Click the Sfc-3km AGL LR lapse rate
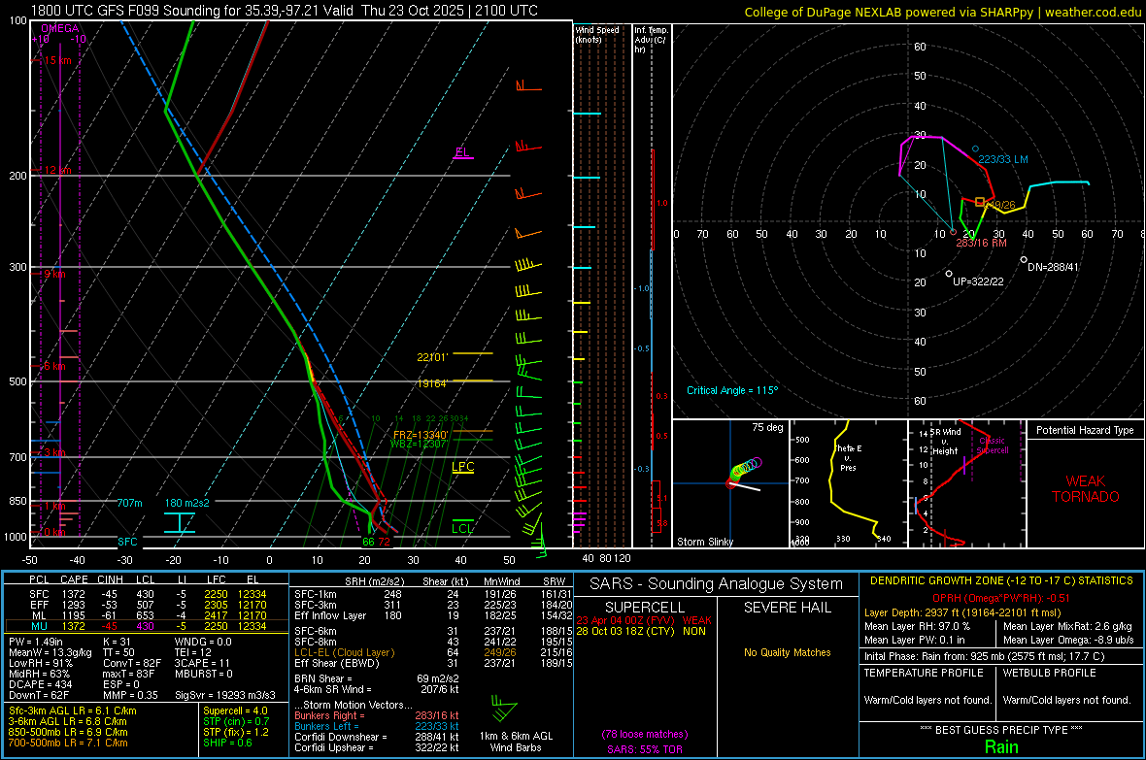 [x=73, y=710]
